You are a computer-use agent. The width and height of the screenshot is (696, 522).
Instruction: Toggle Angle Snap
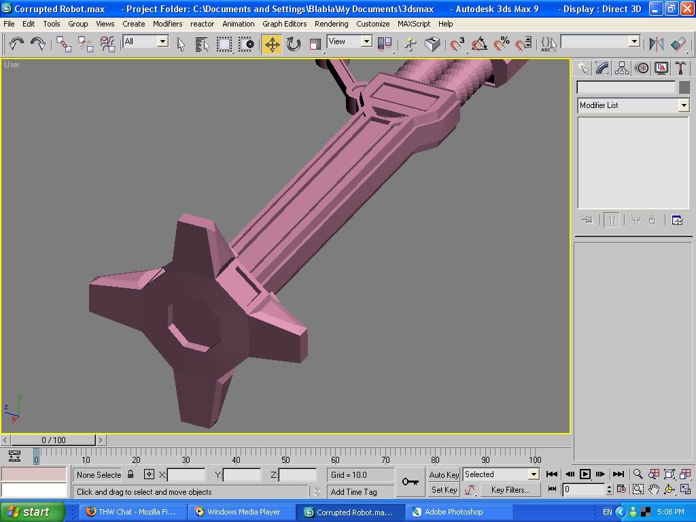pos(479,44)
